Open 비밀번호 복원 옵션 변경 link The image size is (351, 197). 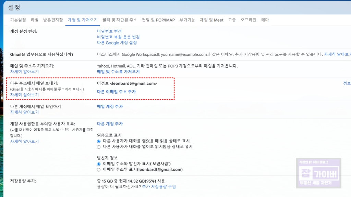point(118,37)
